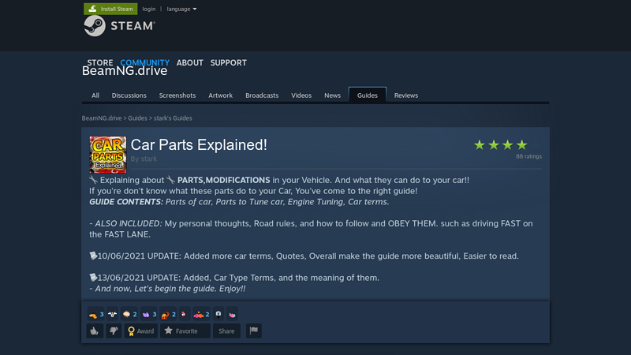Click the thumbs-up rate button
Screen dimensions: 631x355
click(95, 331)
